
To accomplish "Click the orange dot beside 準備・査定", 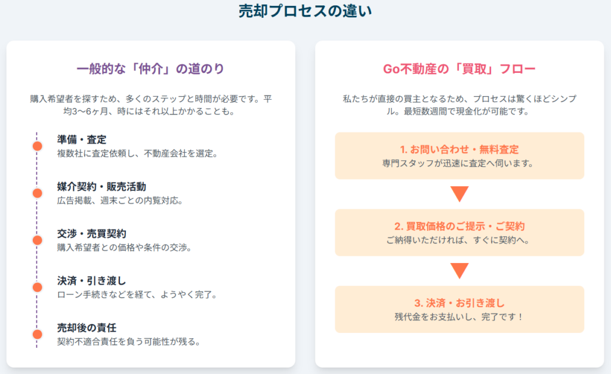I will click(38, 146).
